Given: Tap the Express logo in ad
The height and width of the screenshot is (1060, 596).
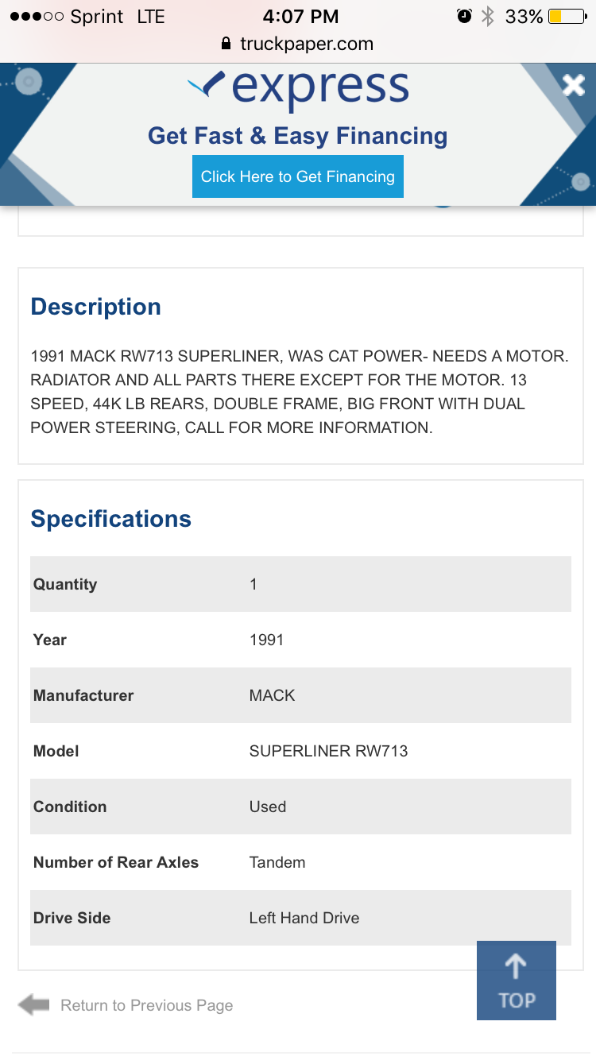Looking at the screenshot, I should [299, 88].
